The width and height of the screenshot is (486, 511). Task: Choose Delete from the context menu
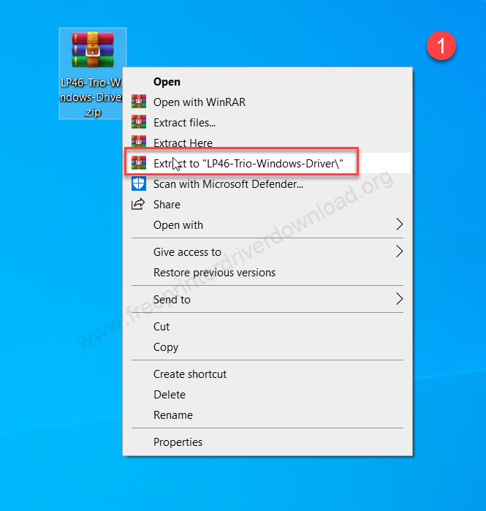170,395
